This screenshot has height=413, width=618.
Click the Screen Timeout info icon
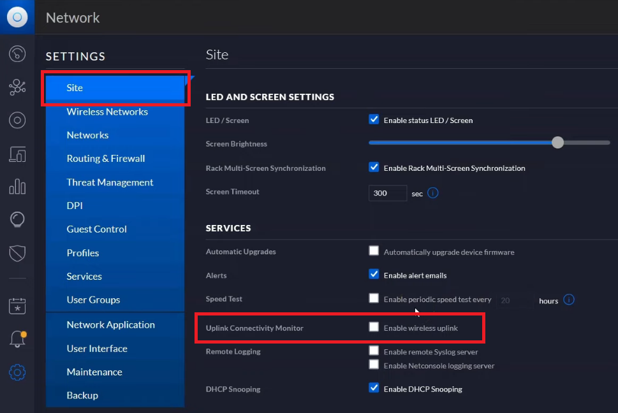433,193
